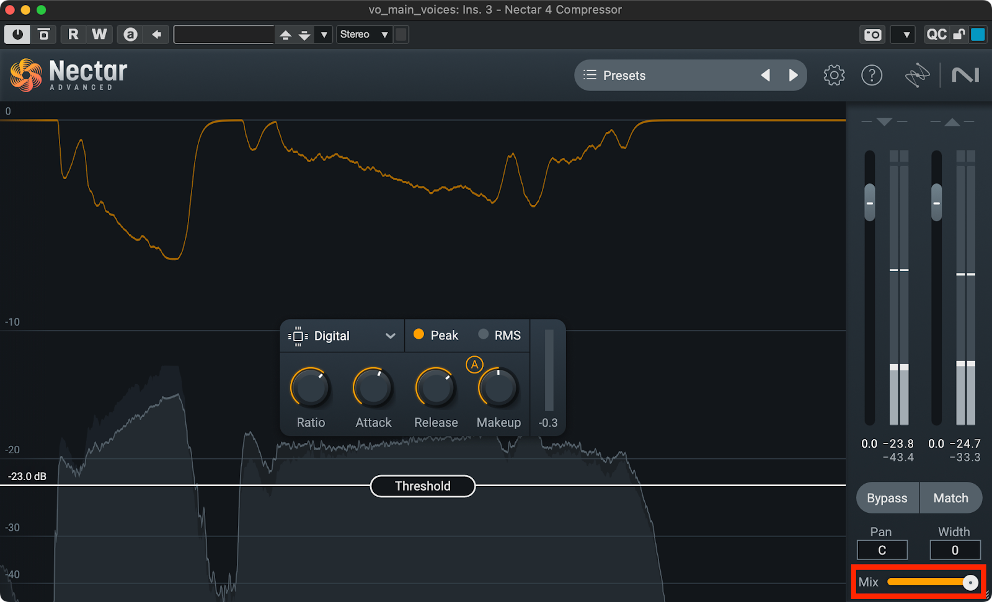Screen dimensions: 992x602
Task: Click the blue square indicator icon
Action: coord(978,34)
